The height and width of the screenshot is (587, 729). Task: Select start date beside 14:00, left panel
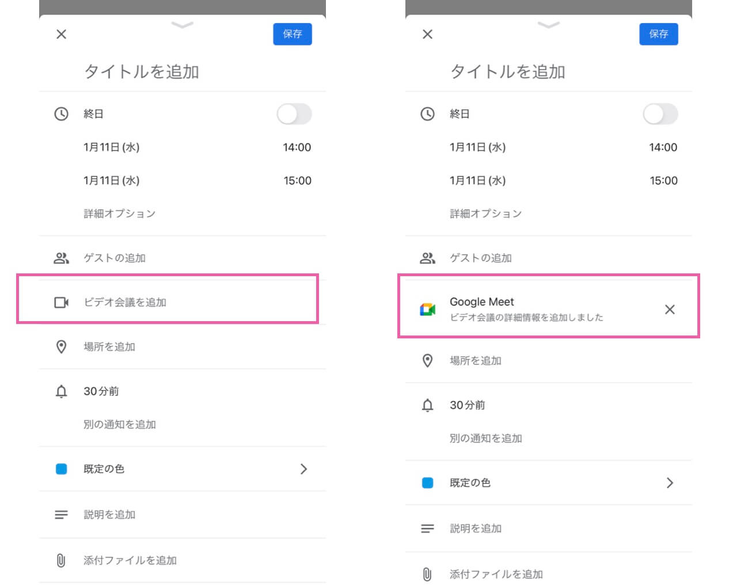point(112,147)
